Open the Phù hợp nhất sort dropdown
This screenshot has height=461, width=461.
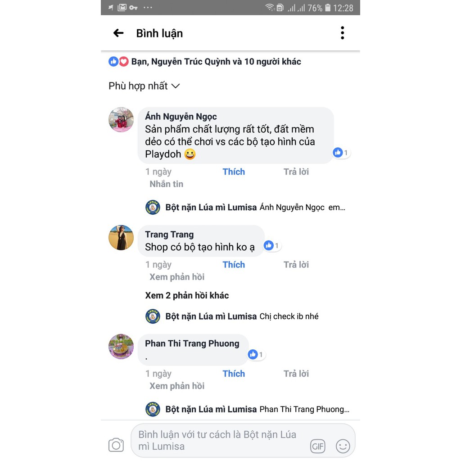[x=144, y=86]
